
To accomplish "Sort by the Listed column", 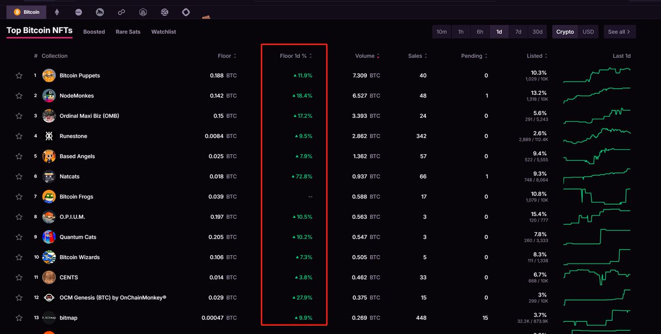I will pos(537,56).
